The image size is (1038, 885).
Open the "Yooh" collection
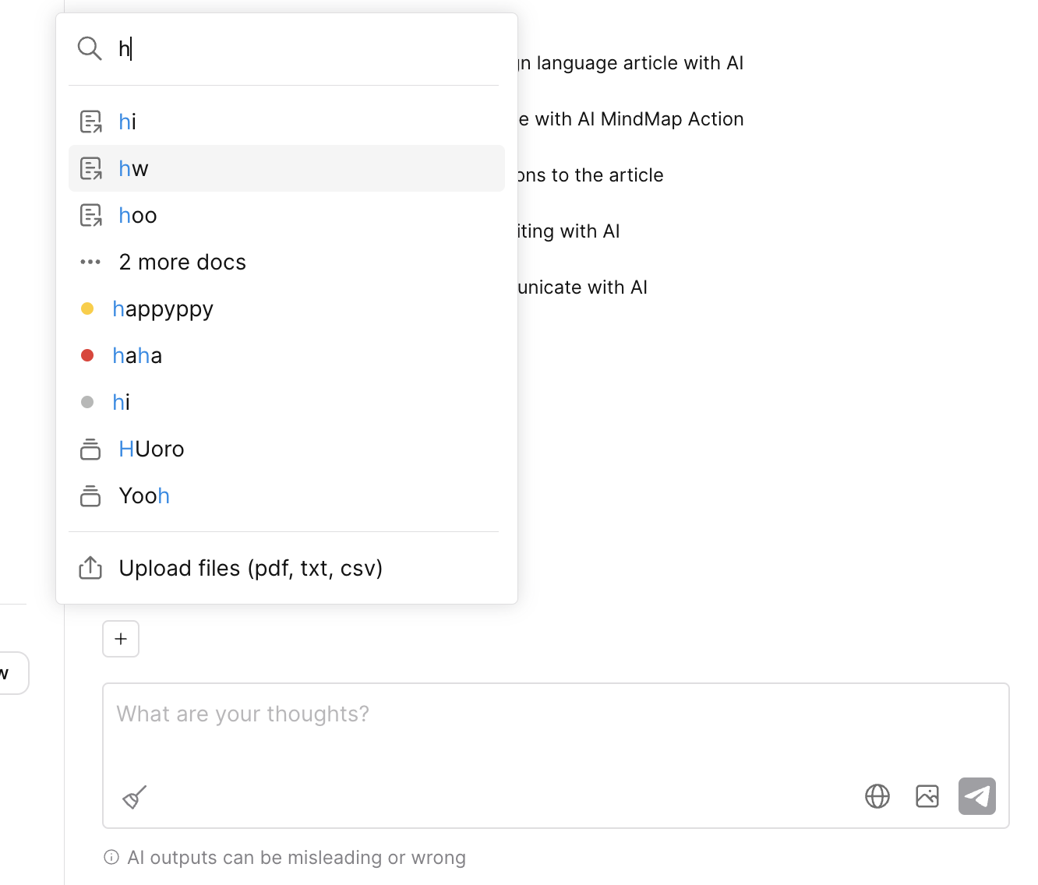click(x=144, y=495)
